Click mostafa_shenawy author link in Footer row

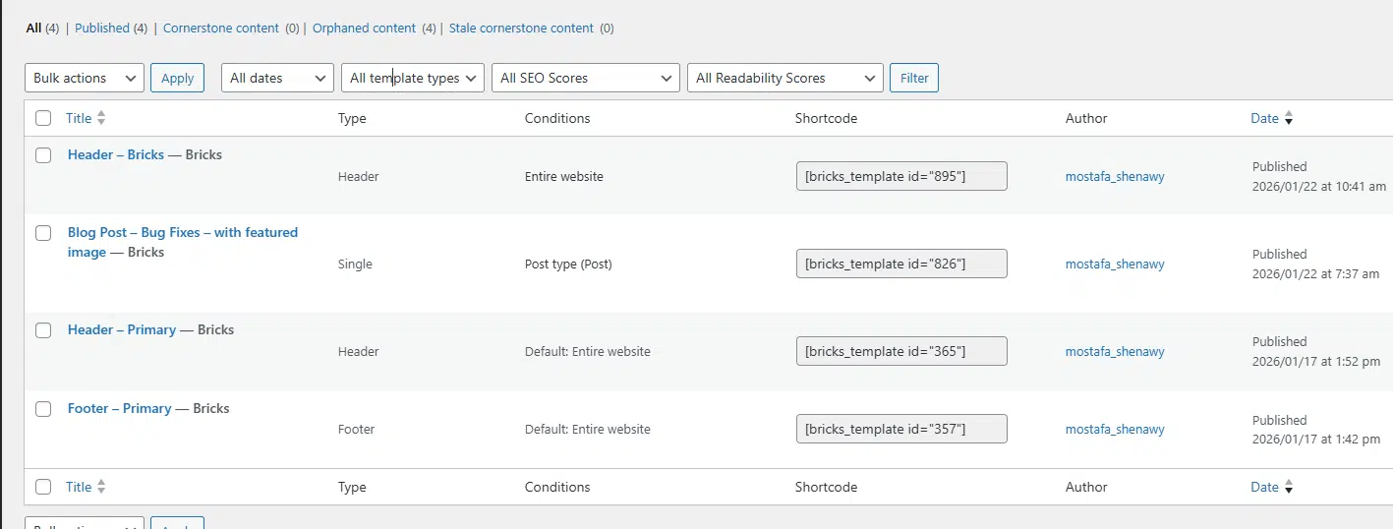[x=1115, y=429]
